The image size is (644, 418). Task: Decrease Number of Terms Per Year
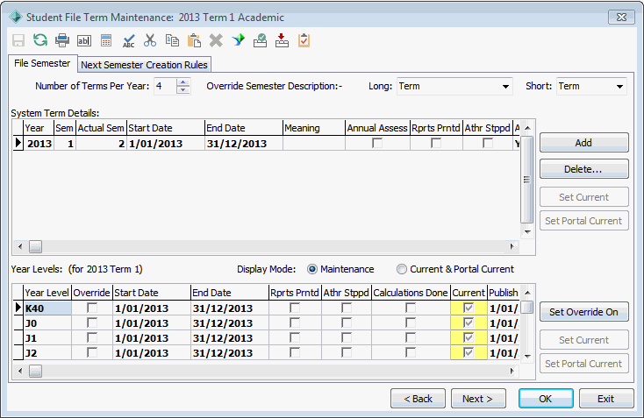point(183,90)
